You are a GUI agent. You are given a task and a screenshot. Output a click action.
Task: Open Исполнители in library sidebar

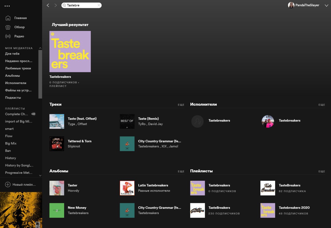coord(16,83)
